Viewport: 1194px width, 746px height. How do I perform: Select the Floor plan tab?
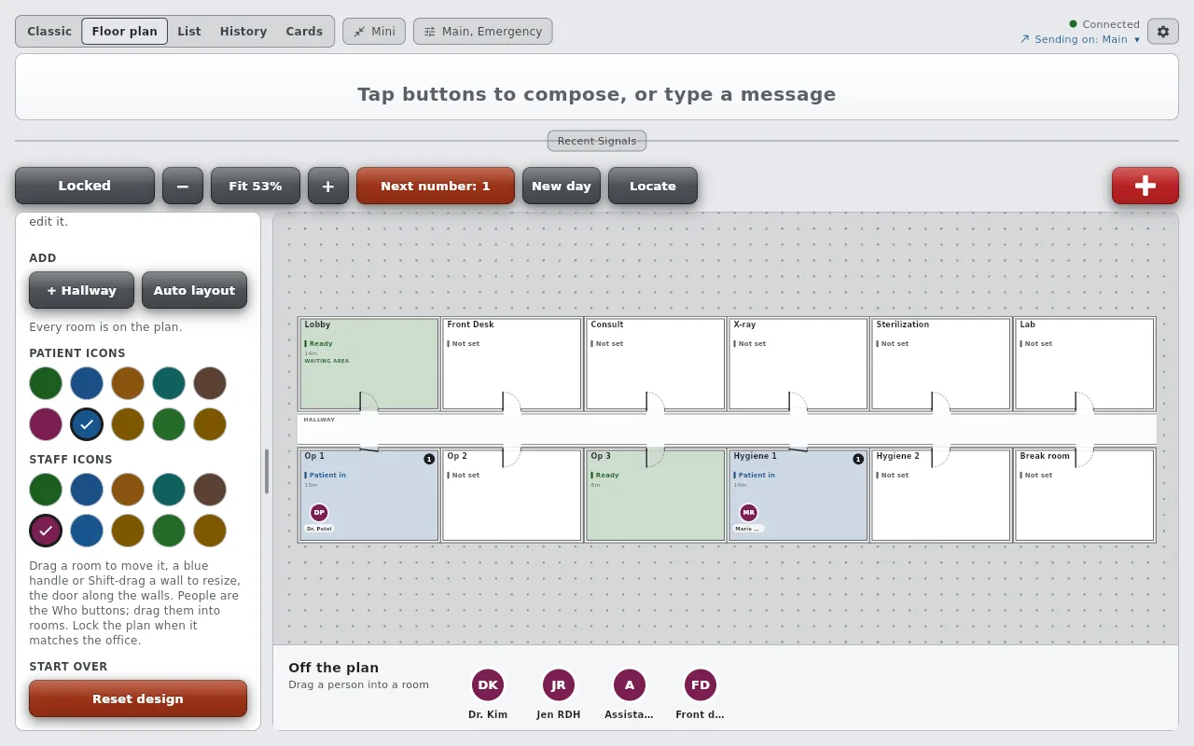coord(125,32)
